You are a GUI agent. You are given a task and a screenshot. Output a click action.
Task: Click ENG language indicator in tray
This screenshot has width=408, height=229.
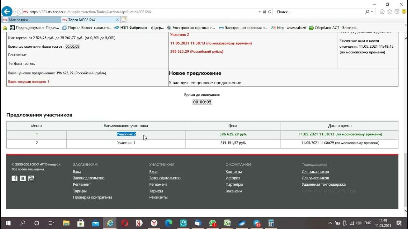click(368, 223)
